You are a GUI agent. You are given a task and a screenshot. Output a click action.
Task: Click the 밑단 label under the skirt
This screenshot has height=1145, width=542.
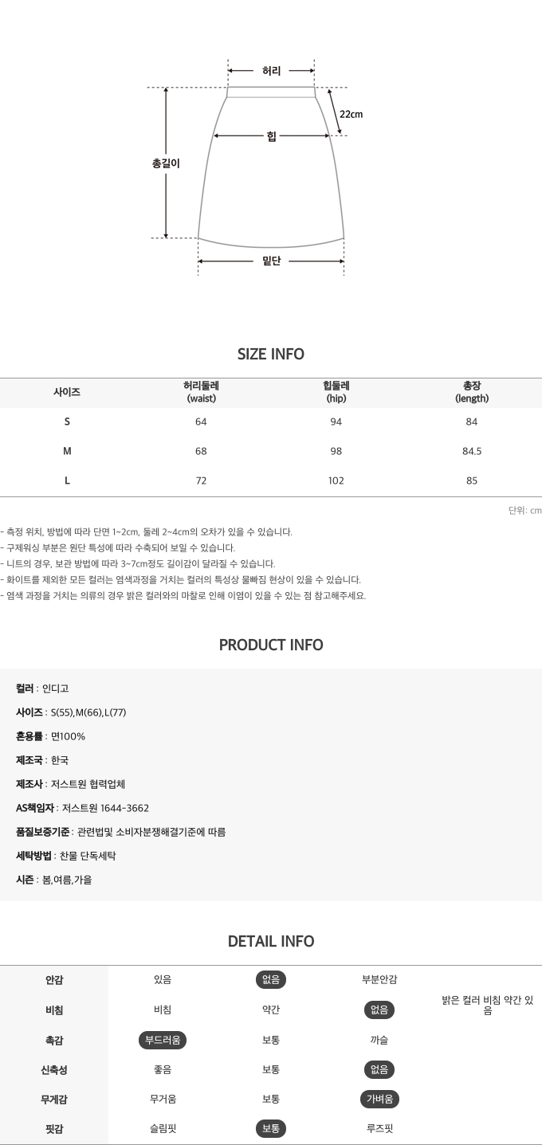271,261
